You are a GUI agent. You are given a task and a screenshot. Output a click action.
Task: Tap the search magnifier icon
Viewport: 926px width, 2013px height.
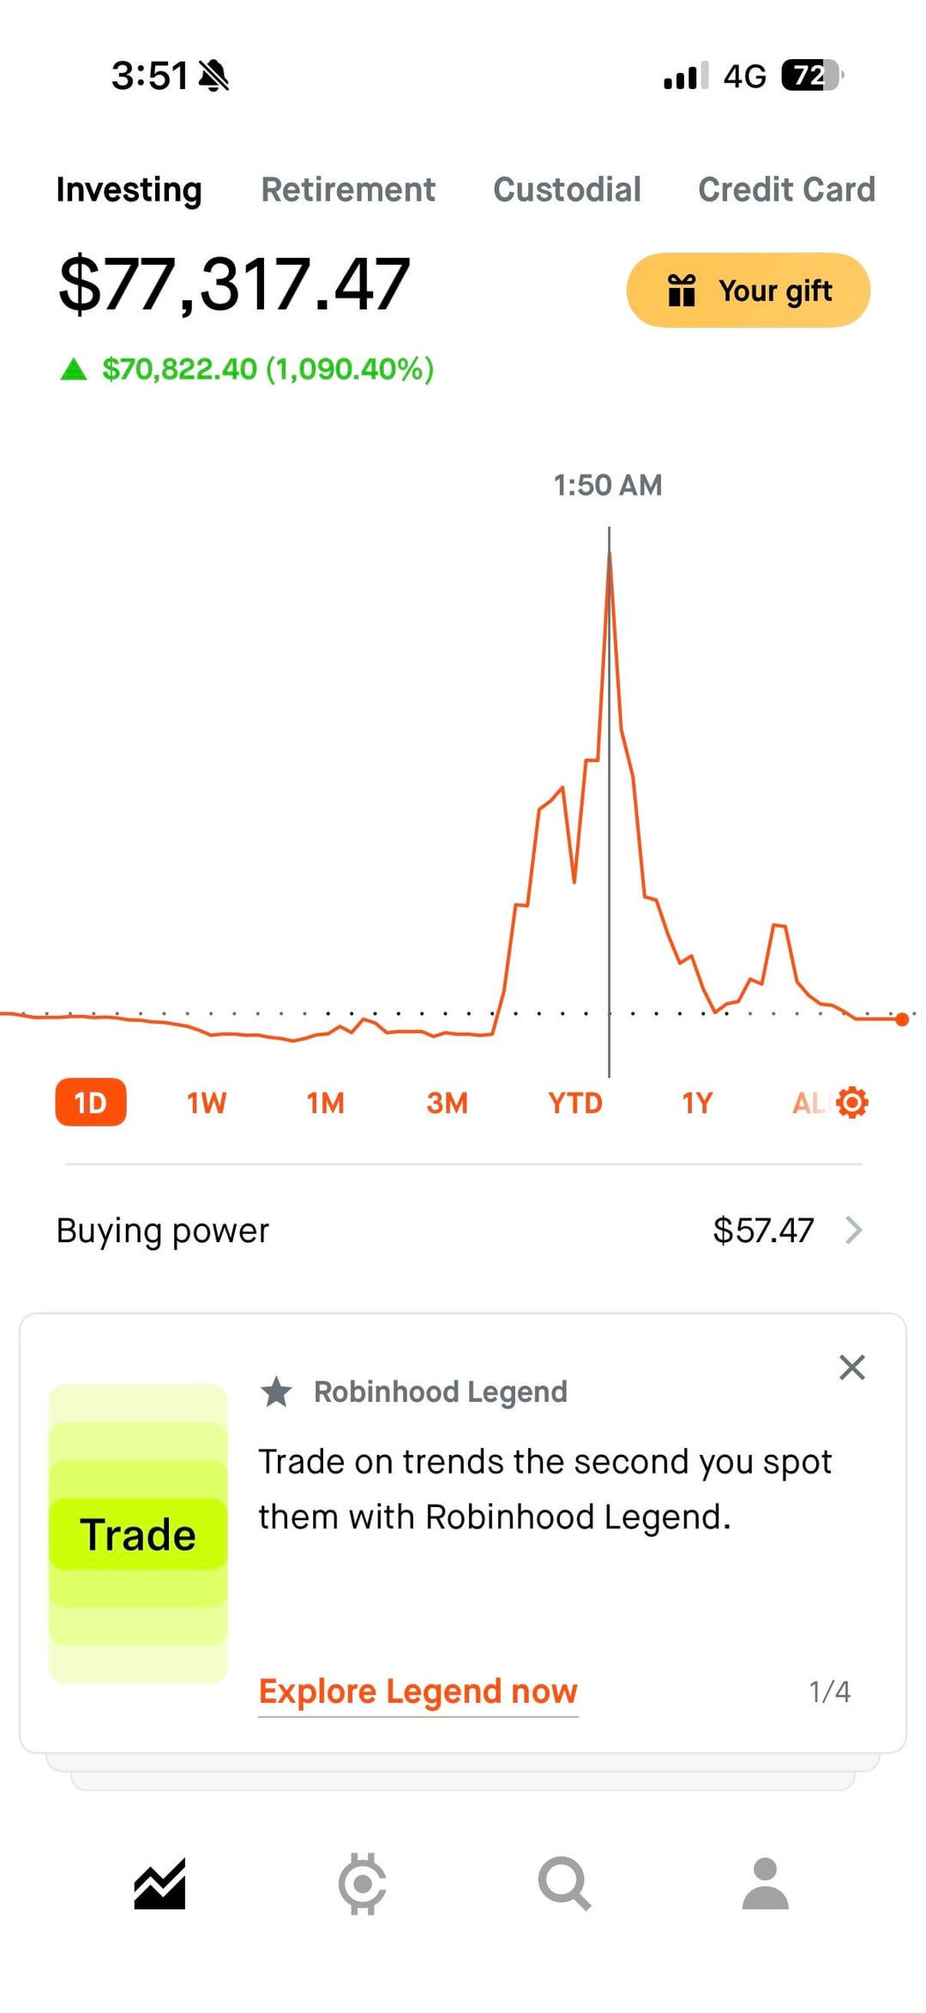[564, 1884]
